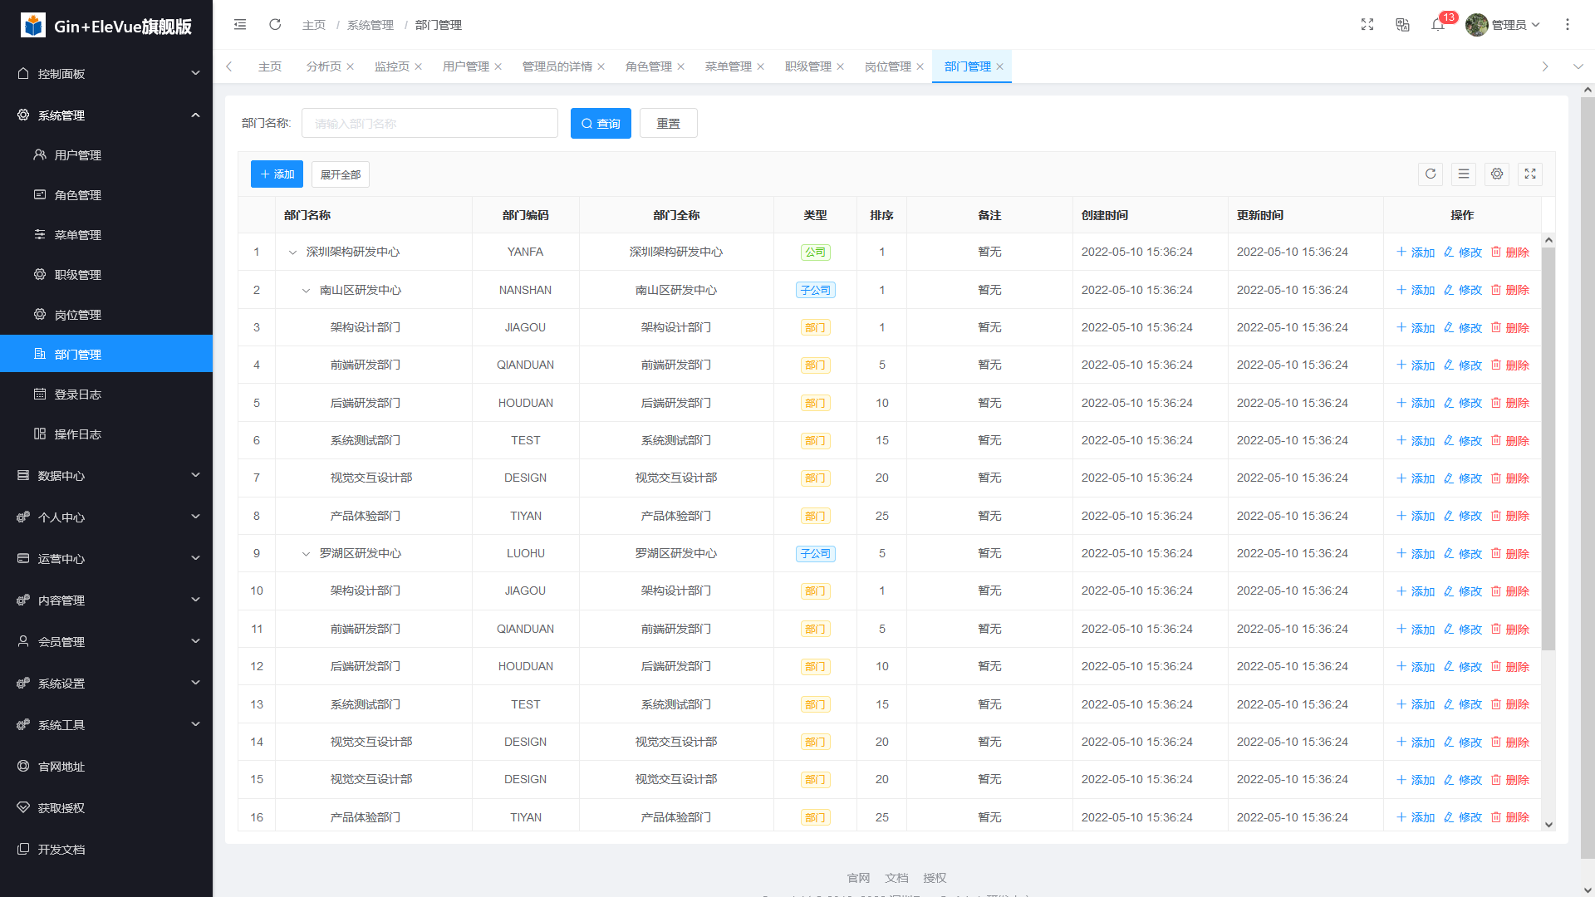This screenshot has width=1595, height=897.
Task: Click the 查询 search button
Action: pyautogui.click(x=601, y=124)
